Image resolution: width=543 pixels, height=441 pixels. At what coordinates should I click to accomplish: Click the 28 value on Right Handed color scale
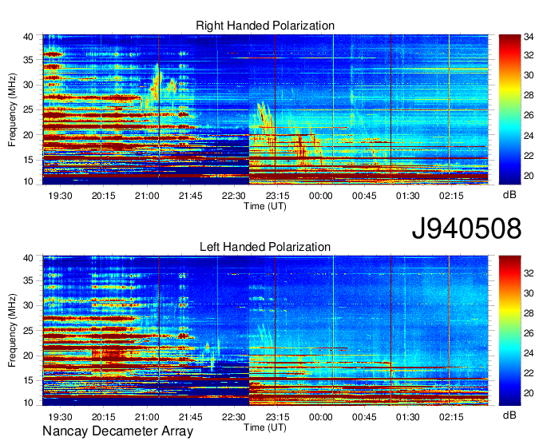pyautogui.click(x=529, y=95)
